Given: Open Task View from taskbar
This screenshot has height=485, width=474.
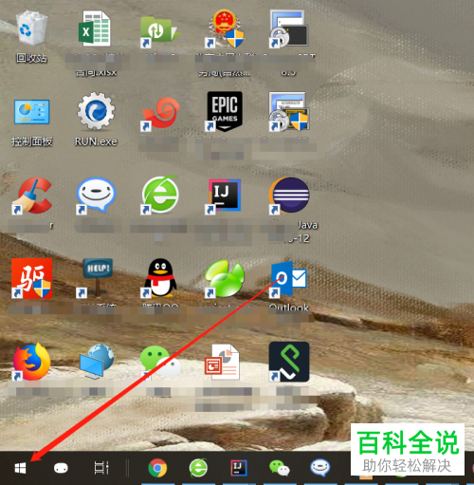Looking at the screenshot, I should coord(101,468).
